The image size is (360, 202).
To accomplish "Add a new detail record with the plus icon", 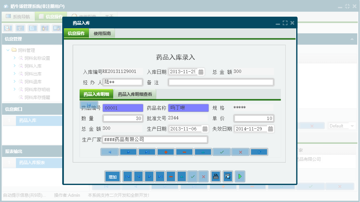I will click(x=165, y=152).
